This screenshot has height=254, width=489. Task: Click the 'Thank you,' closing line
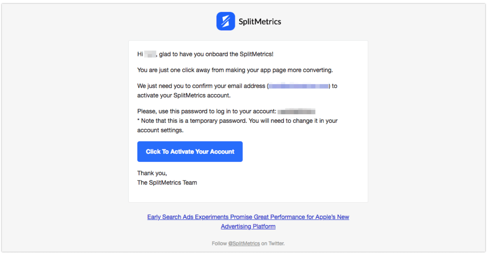152,173
